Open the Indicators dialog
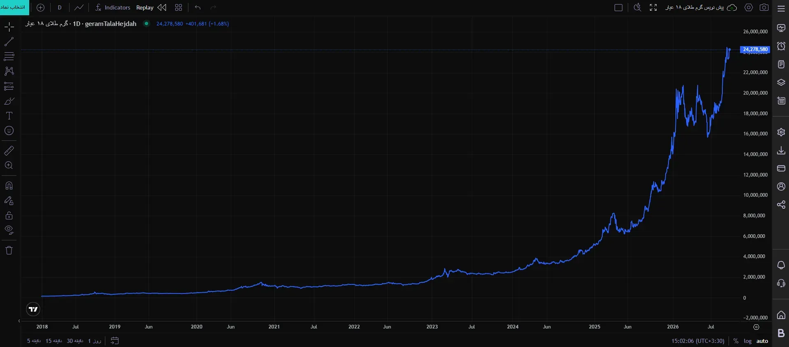 [x=112, y=7]
